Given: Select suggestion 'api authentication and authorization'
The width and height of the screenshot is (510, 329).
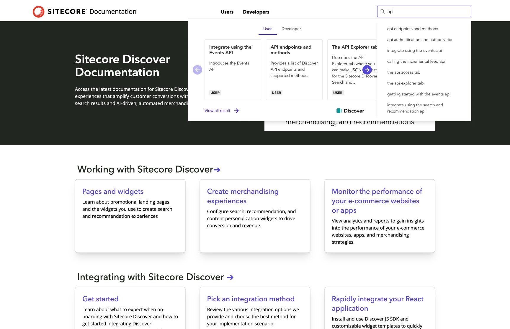Looking at the screenshot, I should [420, 39].
